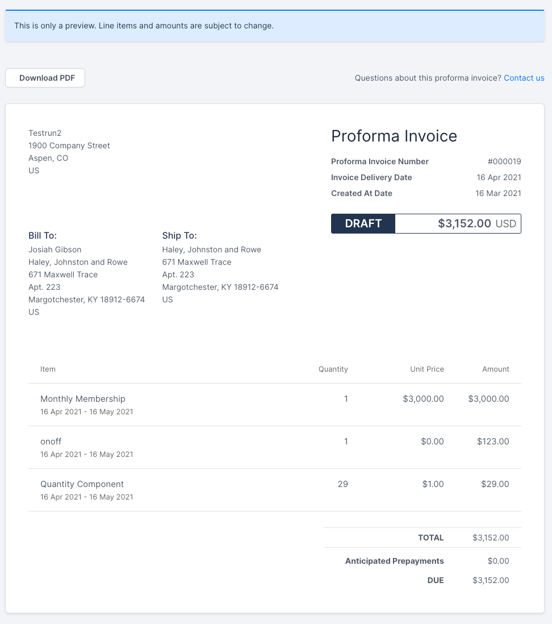Click the Unit Price column header
Image resolution: width=552 pixels, height=624 pixels.
tap(426, 369)
